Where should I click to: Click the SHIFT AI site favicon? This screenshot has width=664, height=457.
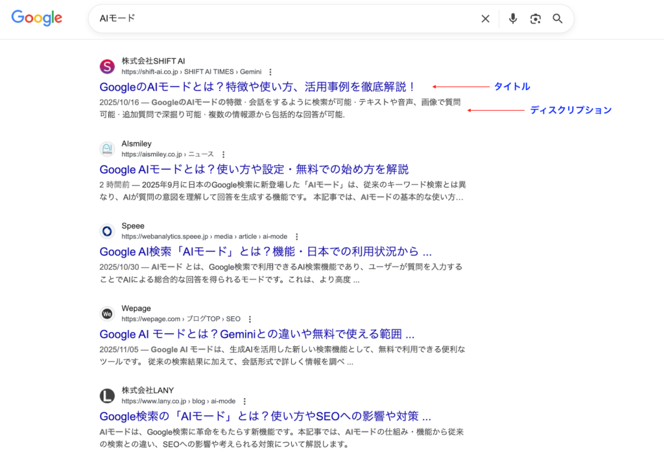(x=107, y=66)
